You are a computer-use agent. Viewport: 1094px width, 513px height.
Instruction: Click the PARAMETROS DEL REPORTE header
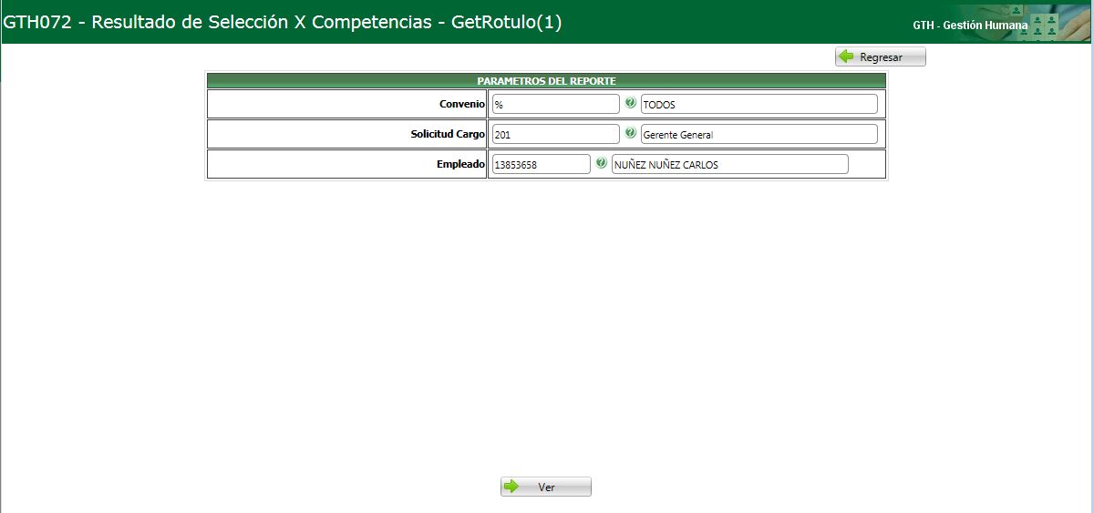[x=546, y=81]
